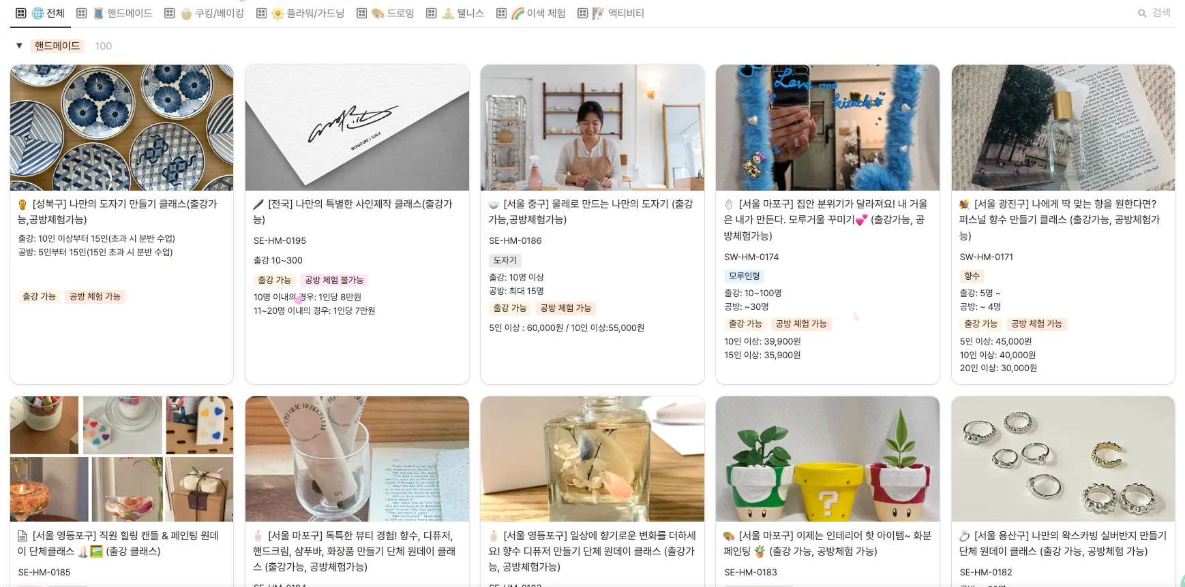Click the 공방 체험 불가 pink tag
The image size is (1185, 587).
pos(334,280)
